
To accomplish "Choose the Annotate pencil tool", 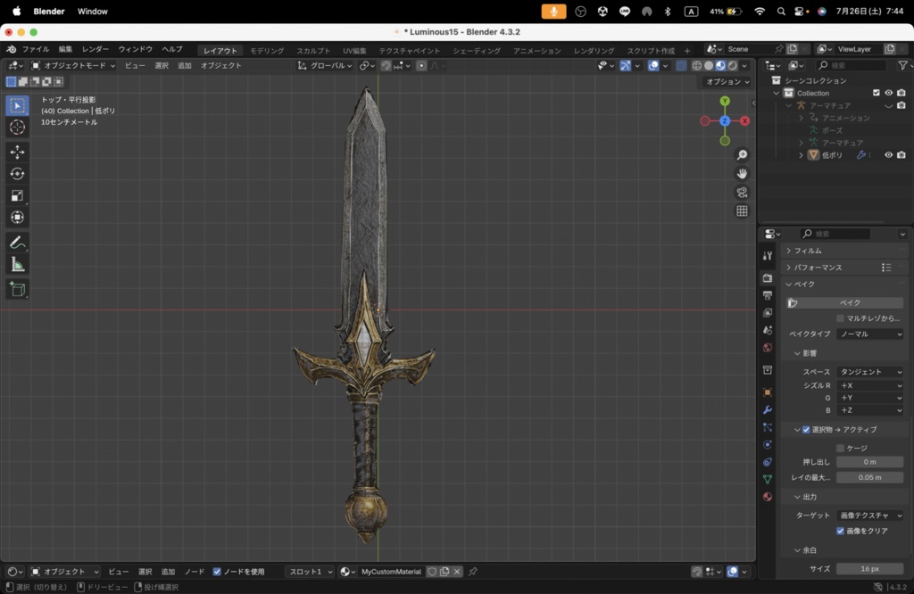I will point(17,243).
